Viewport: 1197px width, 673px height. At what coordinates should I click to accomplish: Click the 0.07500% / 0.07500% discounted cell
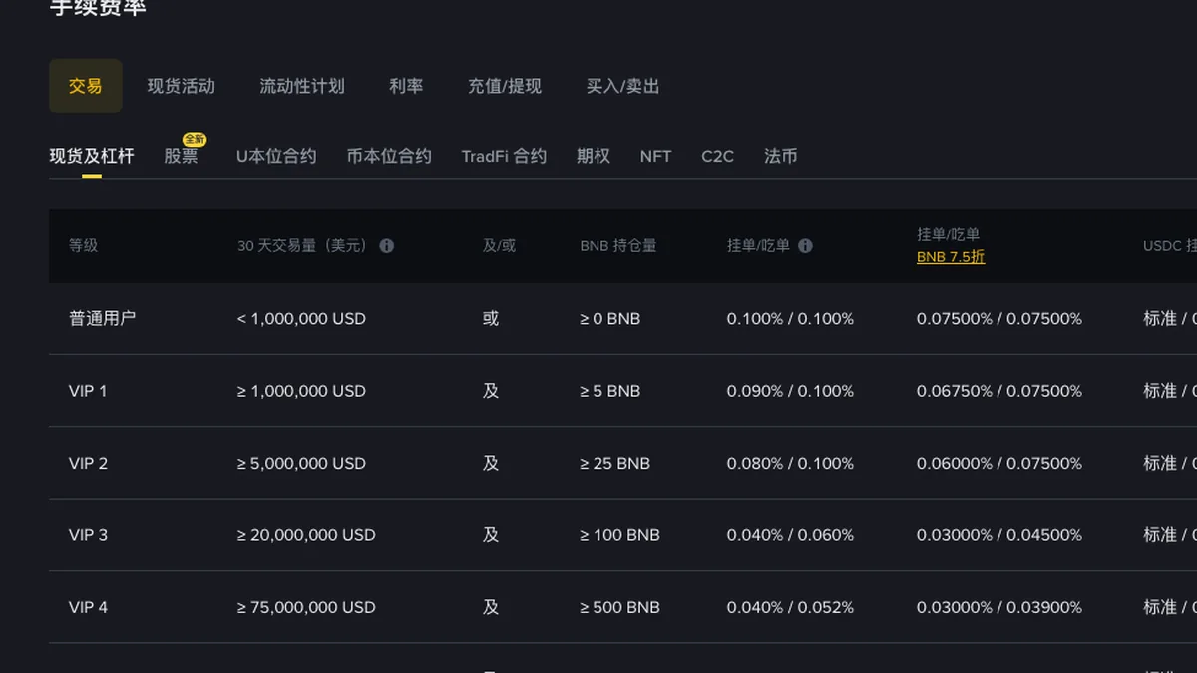tap(999, 319)
